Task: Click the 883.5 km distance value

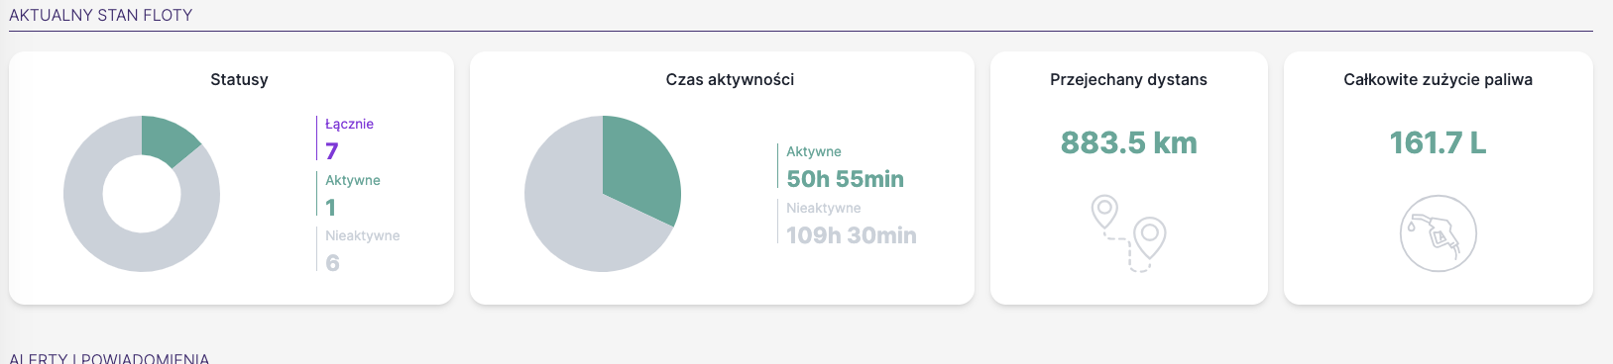Action: click(1129, 142)
